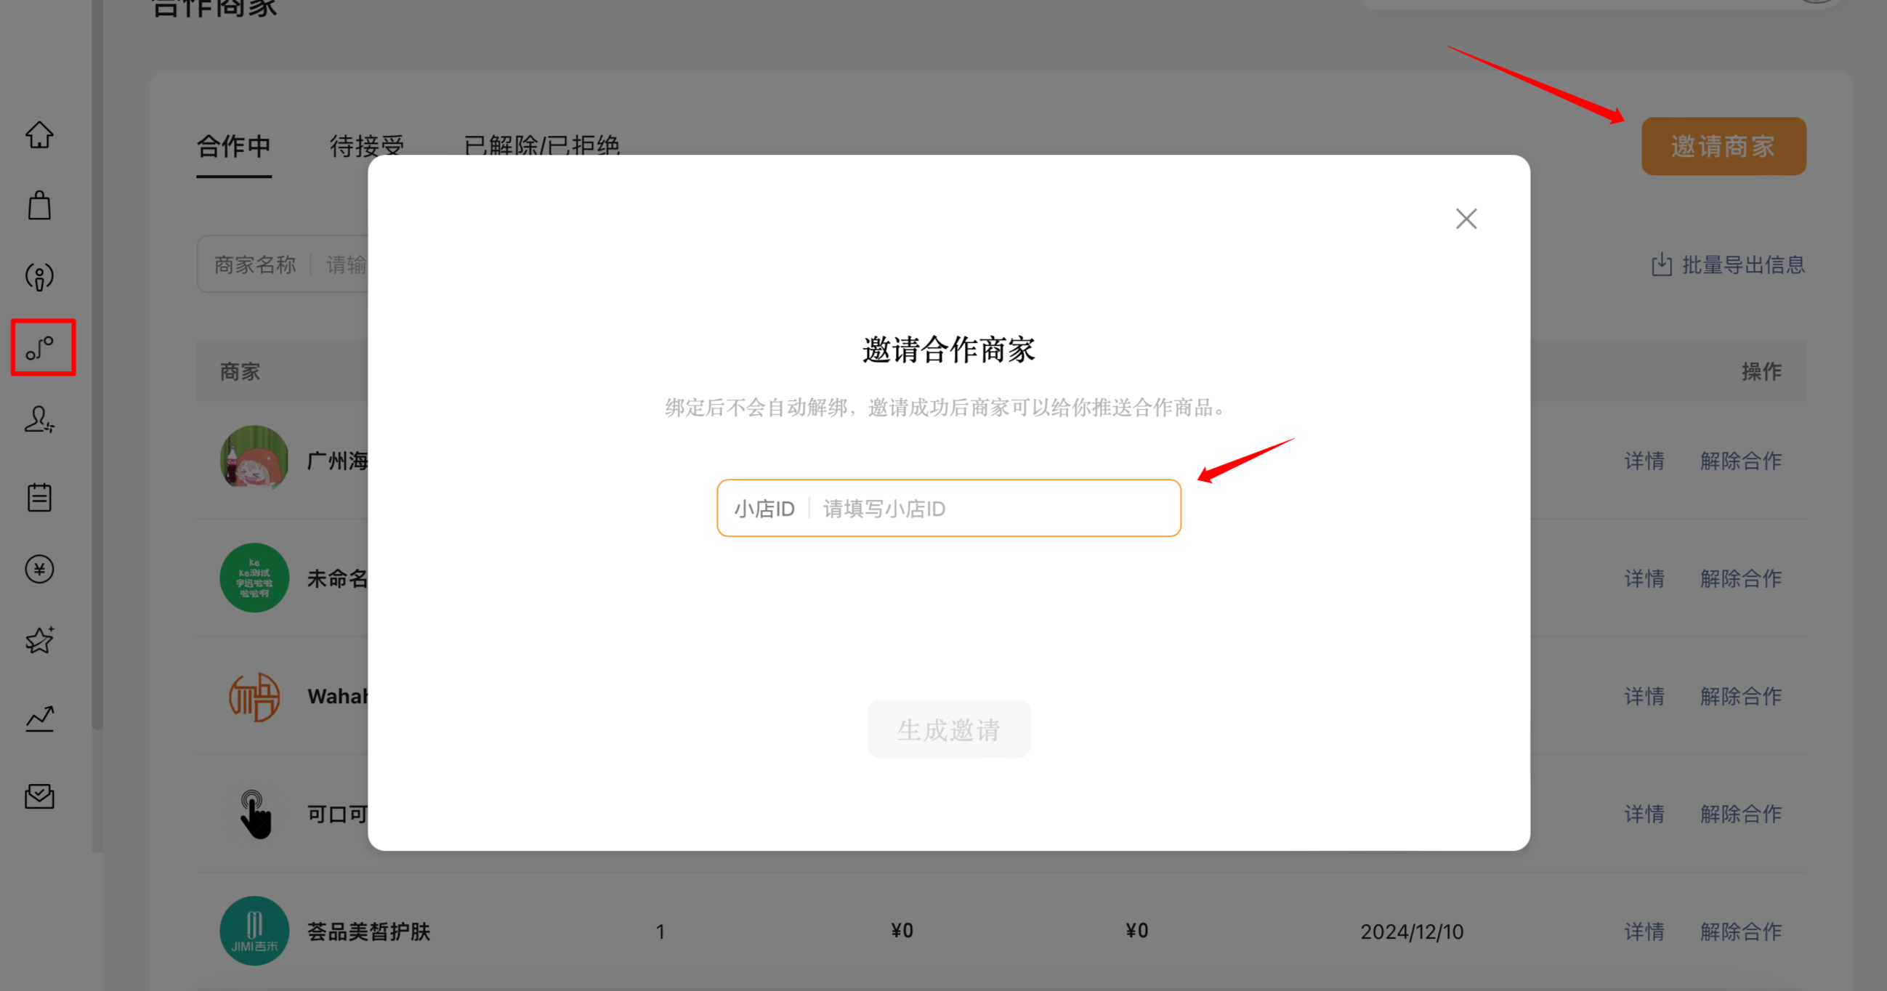Open the shopping bag sidebar icon
This screenshot has width=1887, height=991.
(39, 206)
